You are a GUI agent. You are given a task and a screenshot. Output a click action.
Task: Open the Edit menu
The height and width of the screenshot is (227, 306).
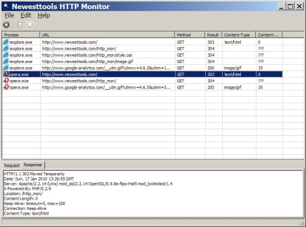(25, 15)
